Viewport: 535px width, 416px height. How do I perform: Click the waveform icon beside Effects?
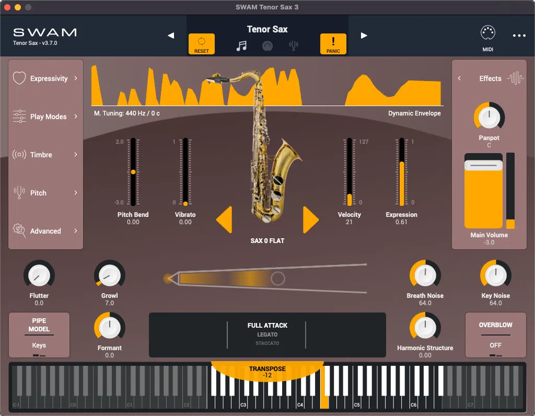[x=516, y=78]
